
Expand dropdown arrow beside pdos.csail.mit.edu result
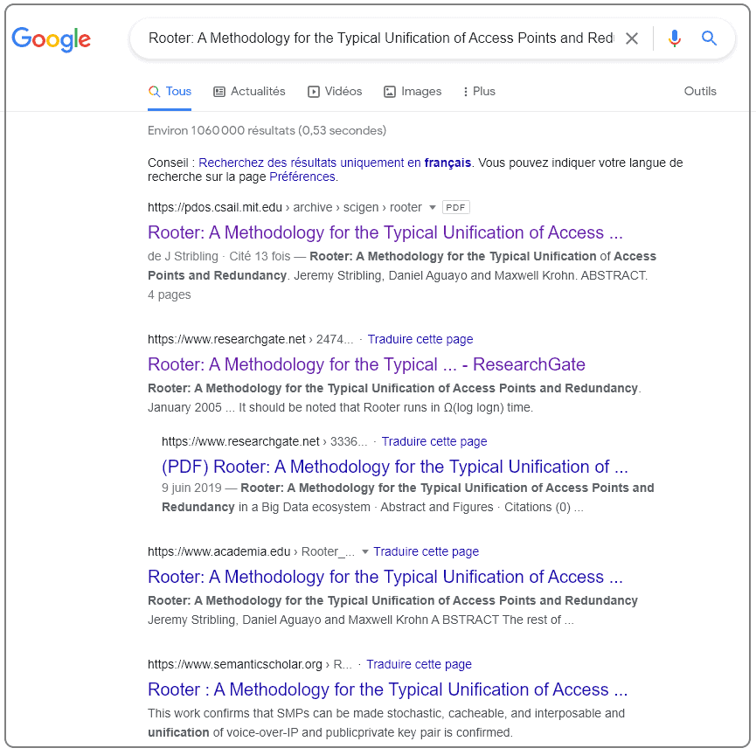(x=433, y=207)
